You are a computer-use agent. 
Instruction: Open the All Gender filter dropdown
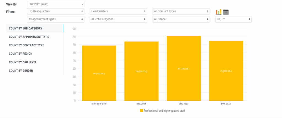pos(181,19)
